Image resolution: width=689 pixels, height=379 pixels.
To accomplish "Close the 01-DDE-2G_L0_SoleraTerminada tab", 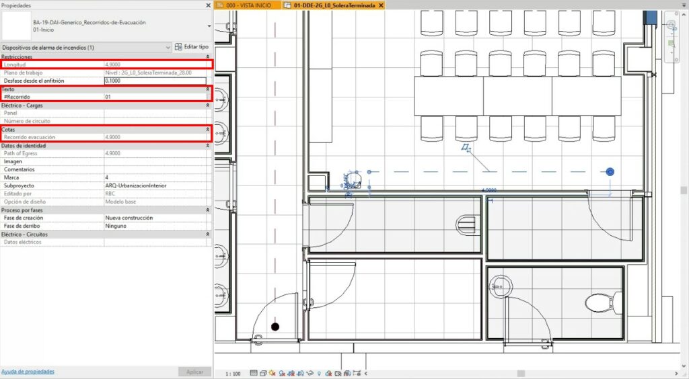I will (x=381, y=5).
